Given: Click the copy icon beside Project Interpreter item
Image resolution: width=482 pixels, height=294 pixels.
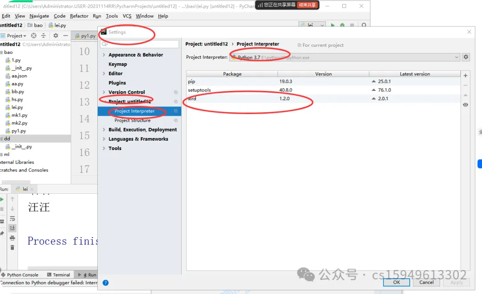Looking at the screenshot, I should click(x=176, y=111).
